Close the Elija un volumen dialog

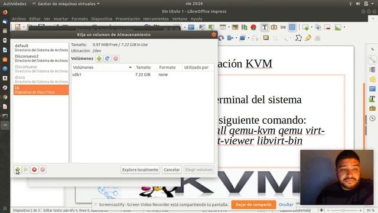pos(214,34)
